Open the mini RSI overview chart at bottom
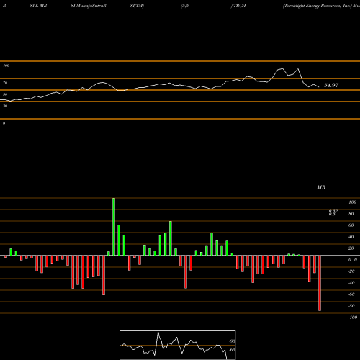Viewport: 360px width, 360px height. 178,345
